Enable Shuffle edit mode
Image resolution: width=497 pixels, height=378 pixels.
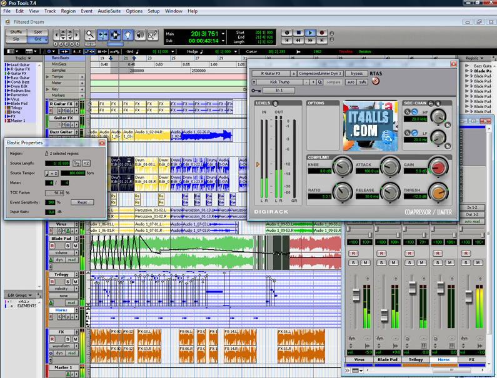pyautogui.click(x=16, y=32)
